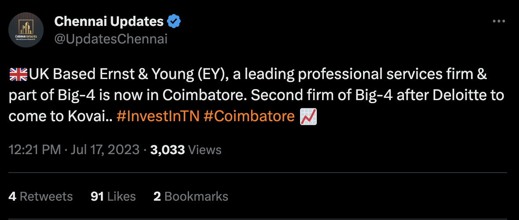Click the blue verified badge icon
Viewport: 519px width, 220px height.
174,22
